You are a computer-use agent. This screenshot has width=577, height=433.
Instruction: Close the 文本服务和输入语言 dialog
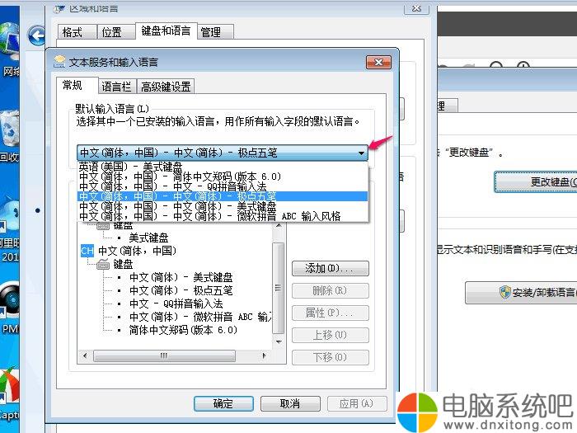pyautogui.click(x=378, y=62)
